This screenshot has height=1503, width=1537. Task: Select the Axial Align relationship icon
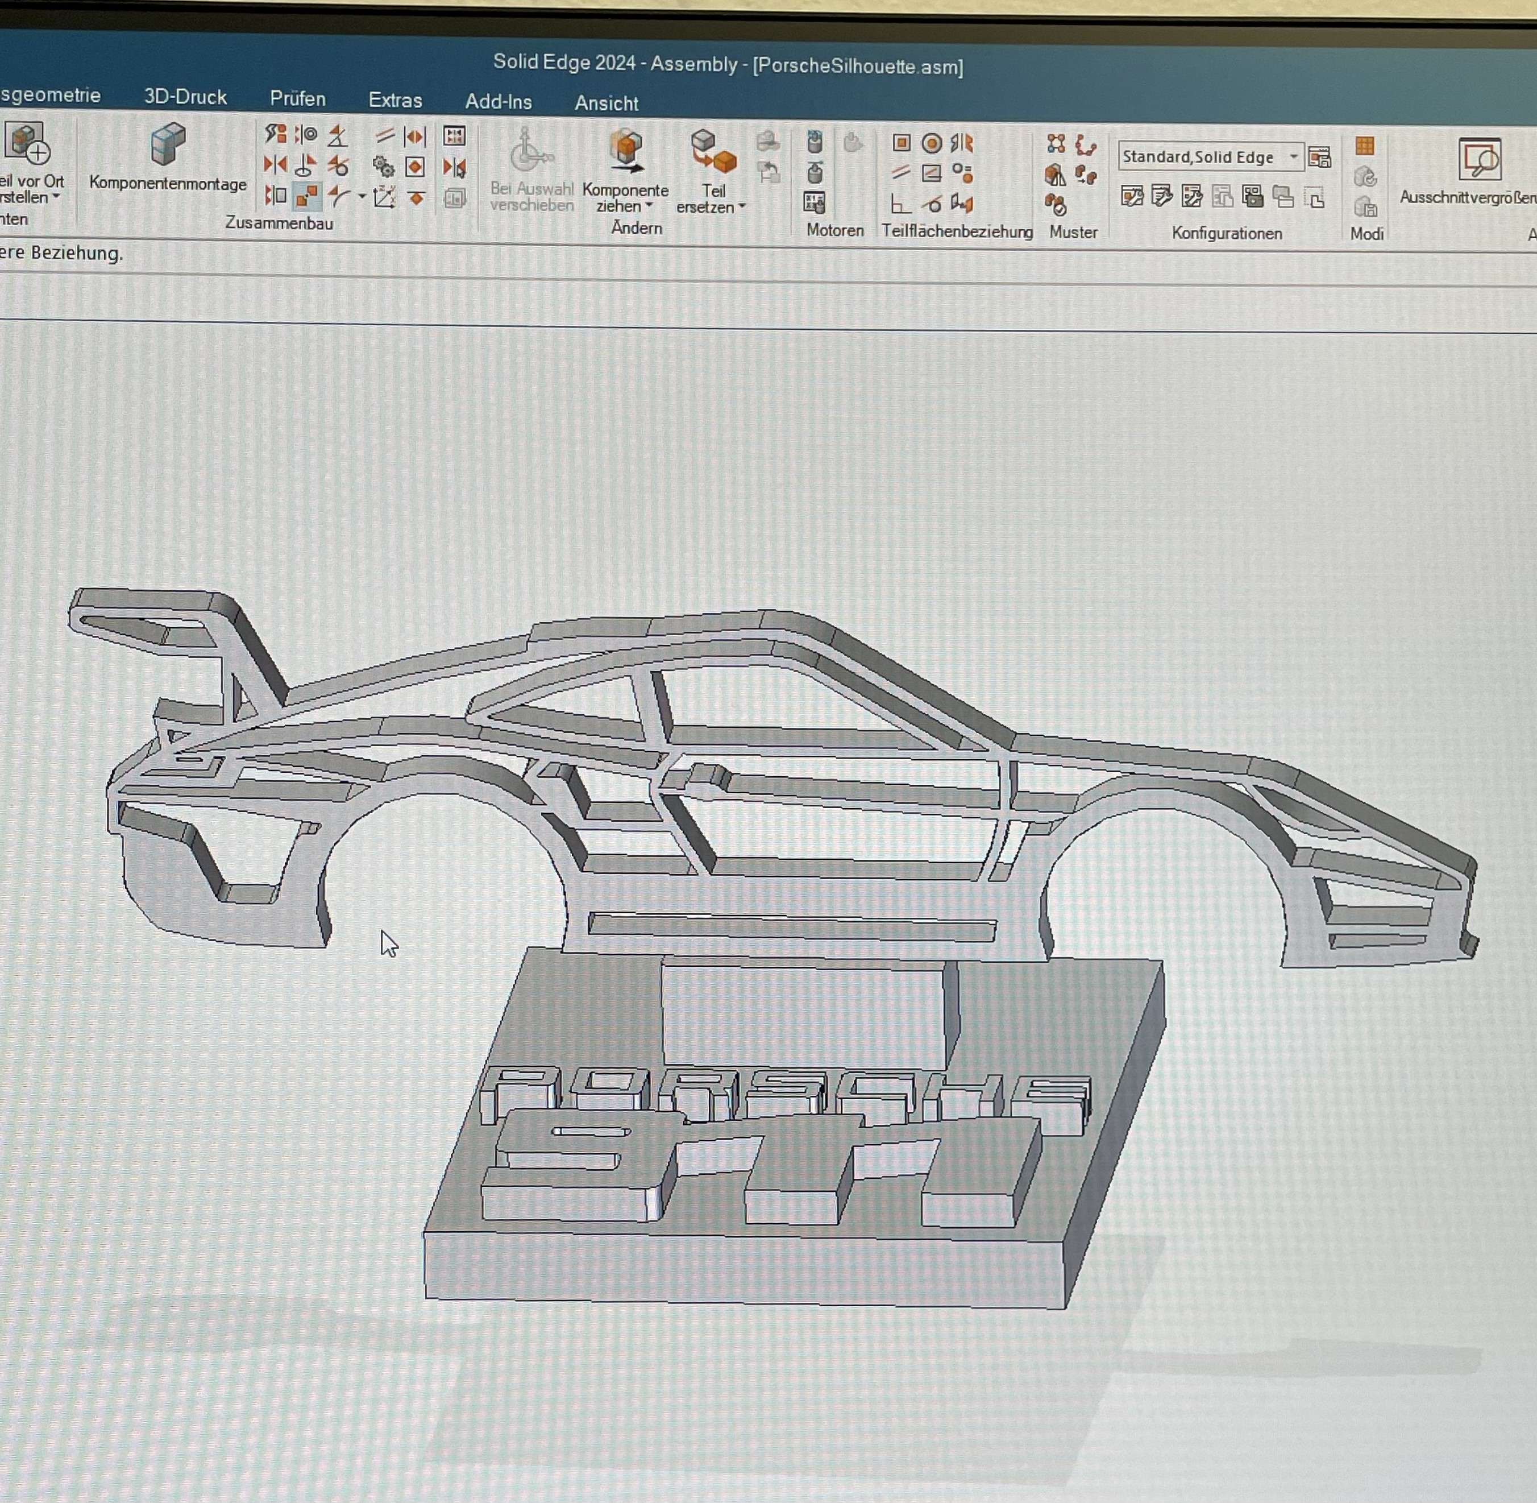pos(306,135)
